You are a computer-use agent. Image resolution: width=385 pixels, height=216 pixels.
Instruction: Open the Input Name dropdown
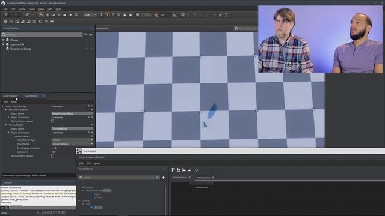72,144
